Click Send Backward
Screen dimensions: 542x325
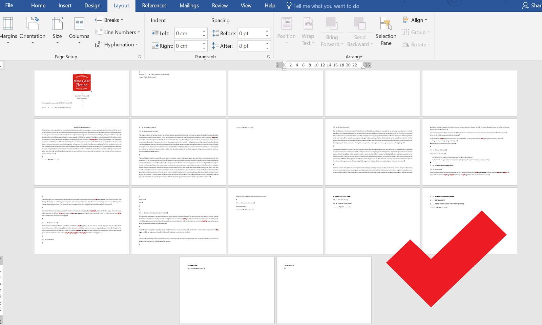[360, 31]
